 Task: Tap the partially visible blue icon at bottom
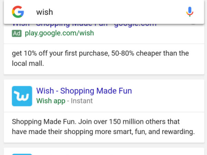(22, 154)
